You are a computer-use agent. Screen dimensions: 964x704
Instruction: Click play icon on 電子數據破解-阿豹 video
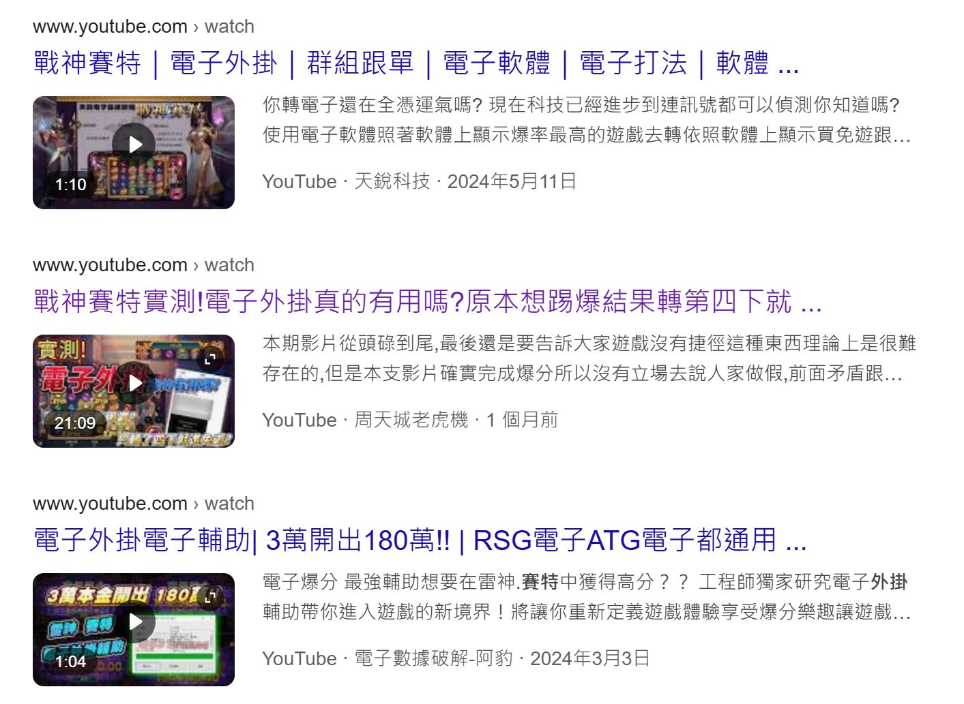tap(134, 622)
